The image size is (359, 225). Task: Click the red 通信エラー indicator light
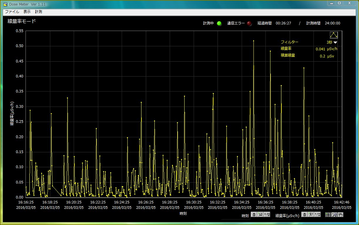pyautogui.click(x=249, y=23)
